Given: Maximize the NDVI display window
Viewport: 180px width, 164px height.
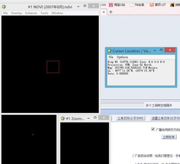Looking at the screenshot, I should 85,6.
